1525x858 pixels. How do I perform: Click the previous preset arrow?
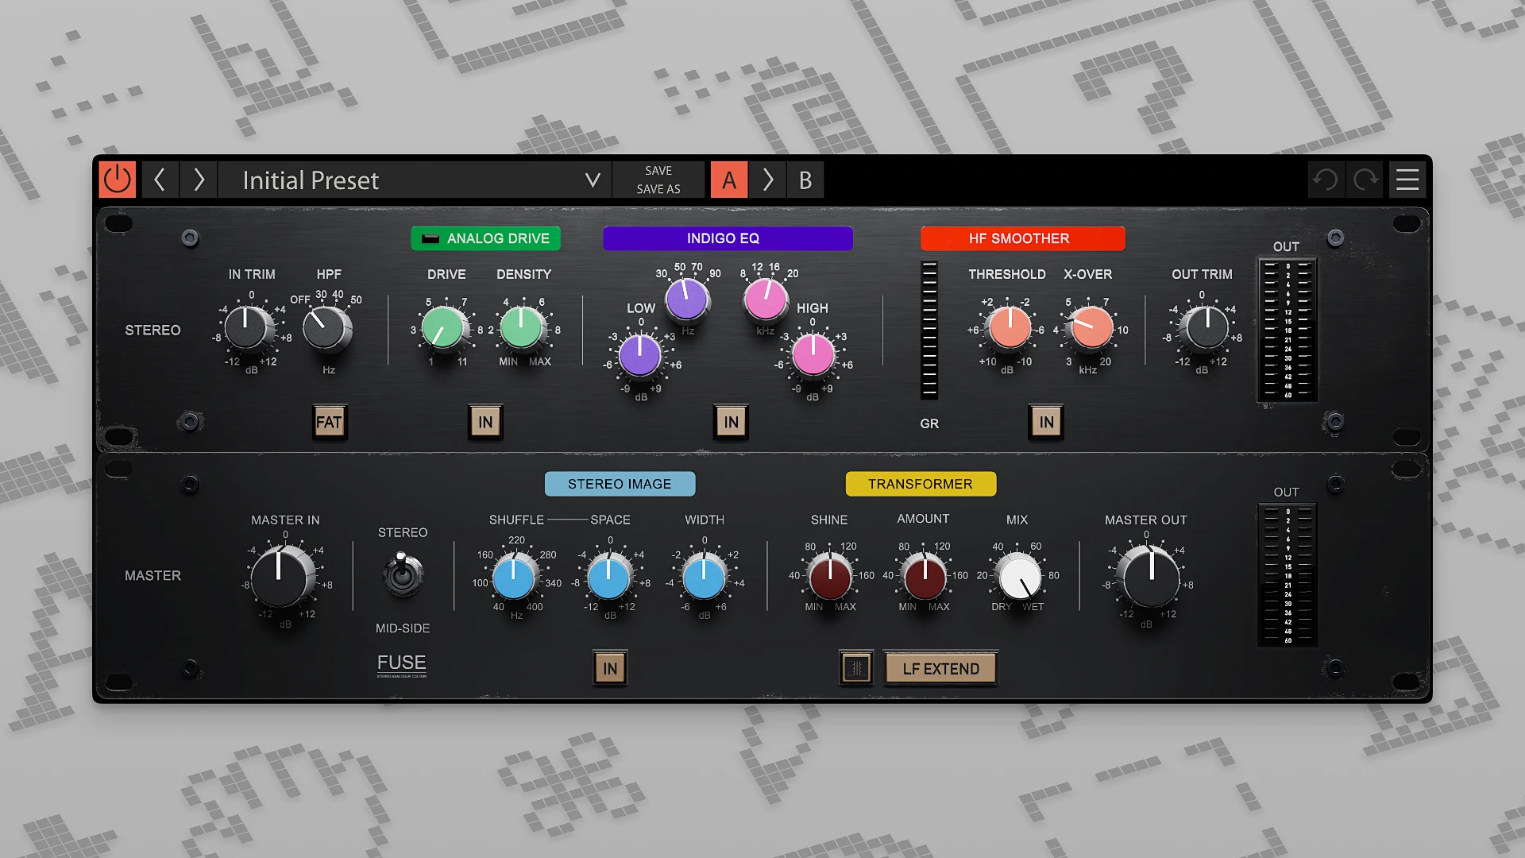click(160, 180)
